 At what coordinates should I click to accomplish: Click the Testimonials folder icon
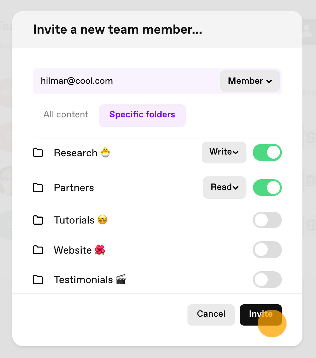pyautogui.click(x=38, y=280)
